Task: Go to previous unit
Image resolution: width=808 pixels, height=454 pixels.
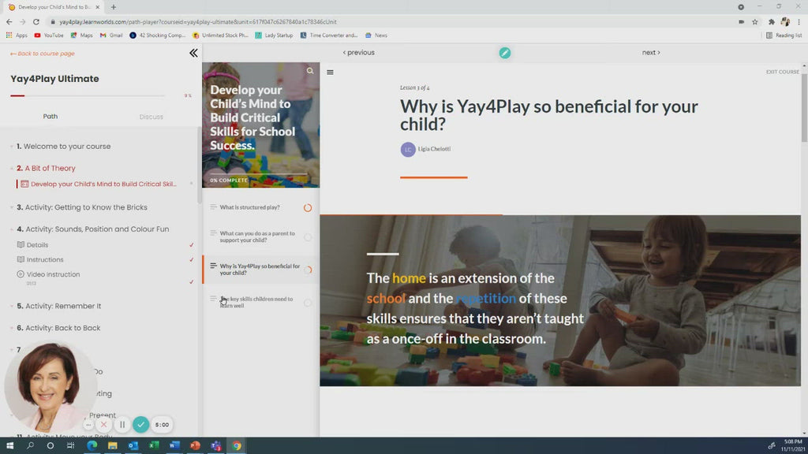Action: [x=359, y=53]
